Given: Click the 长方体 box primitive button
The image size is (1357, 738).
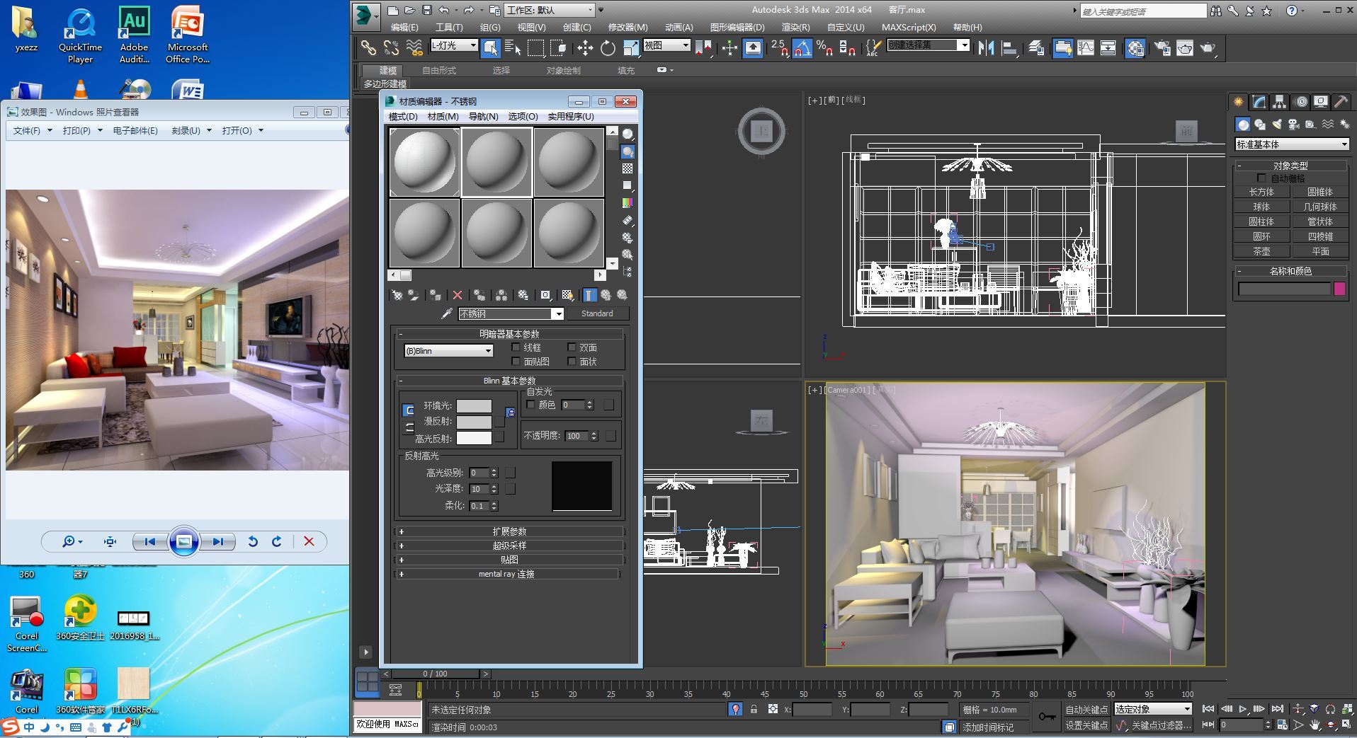Looking at the screenshot, I should [x=1261, y=192].
